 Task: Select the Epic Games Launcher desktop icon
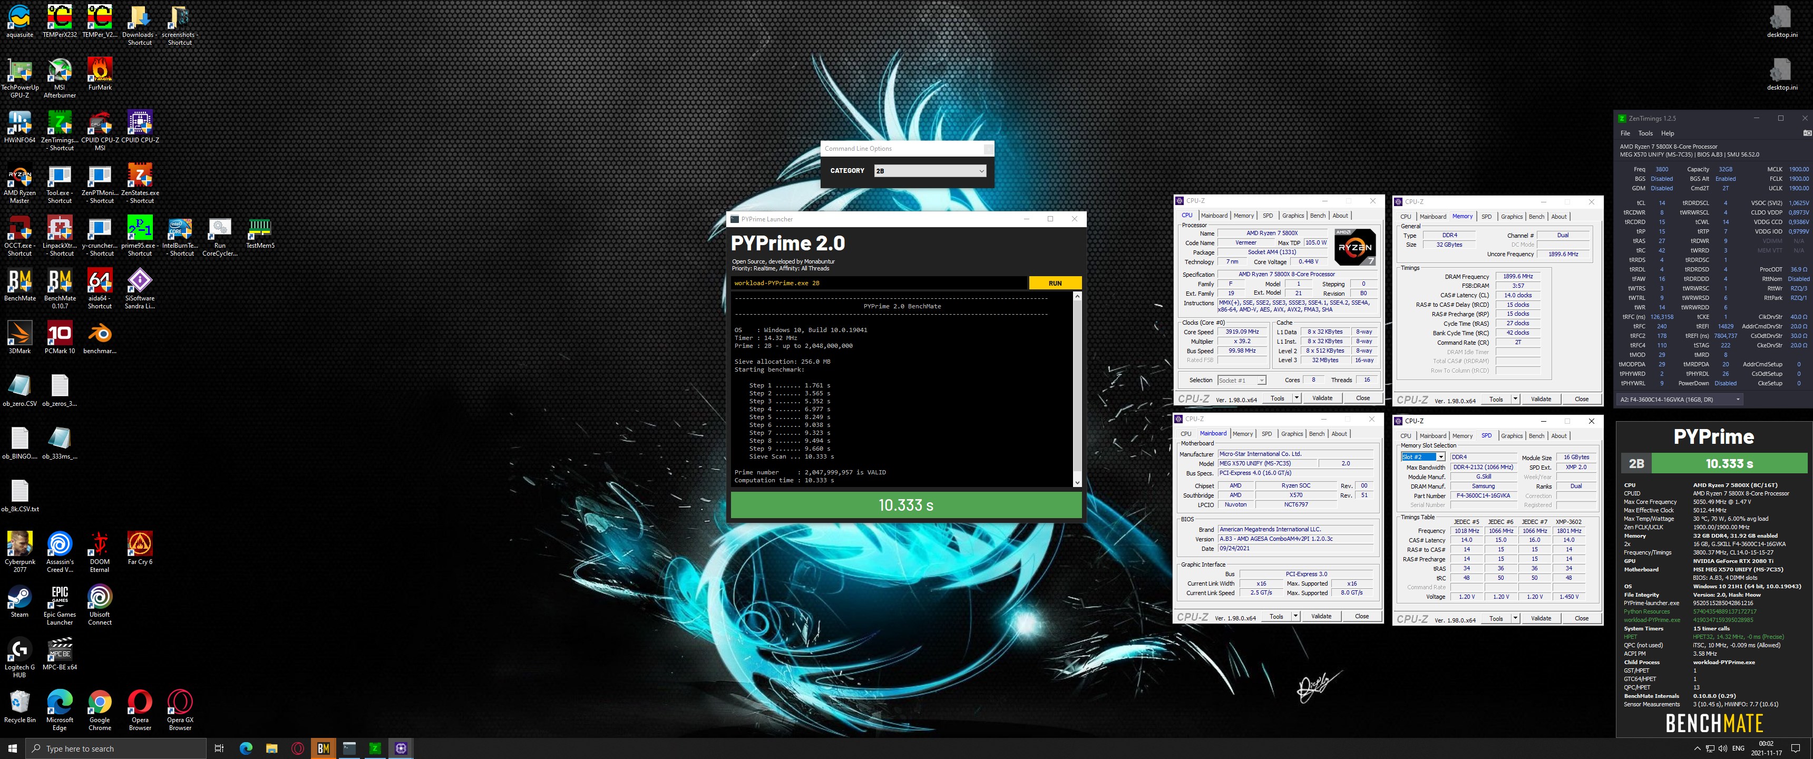[60, 606]
